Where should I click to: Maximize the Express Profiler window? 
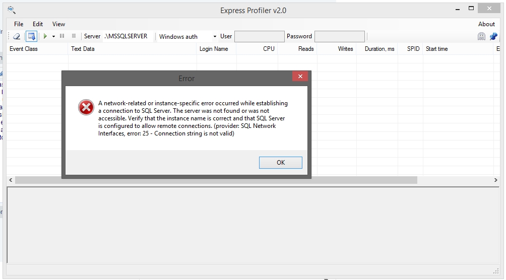471,9
